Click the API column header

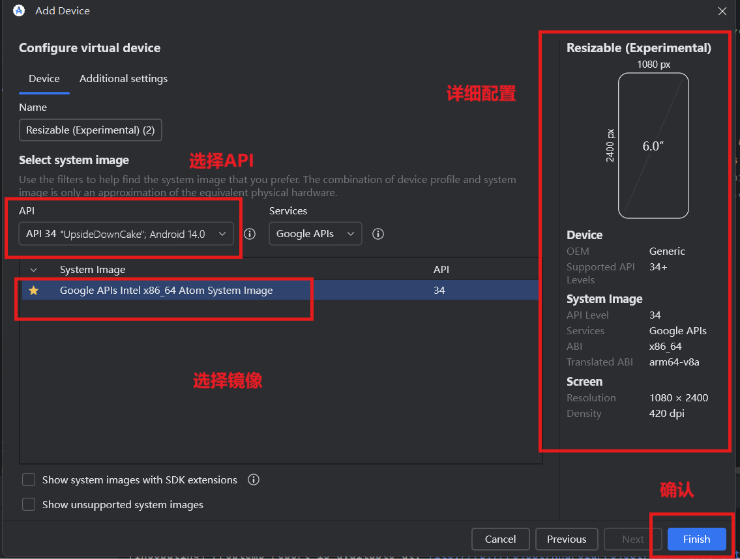(x=441, y=270)
